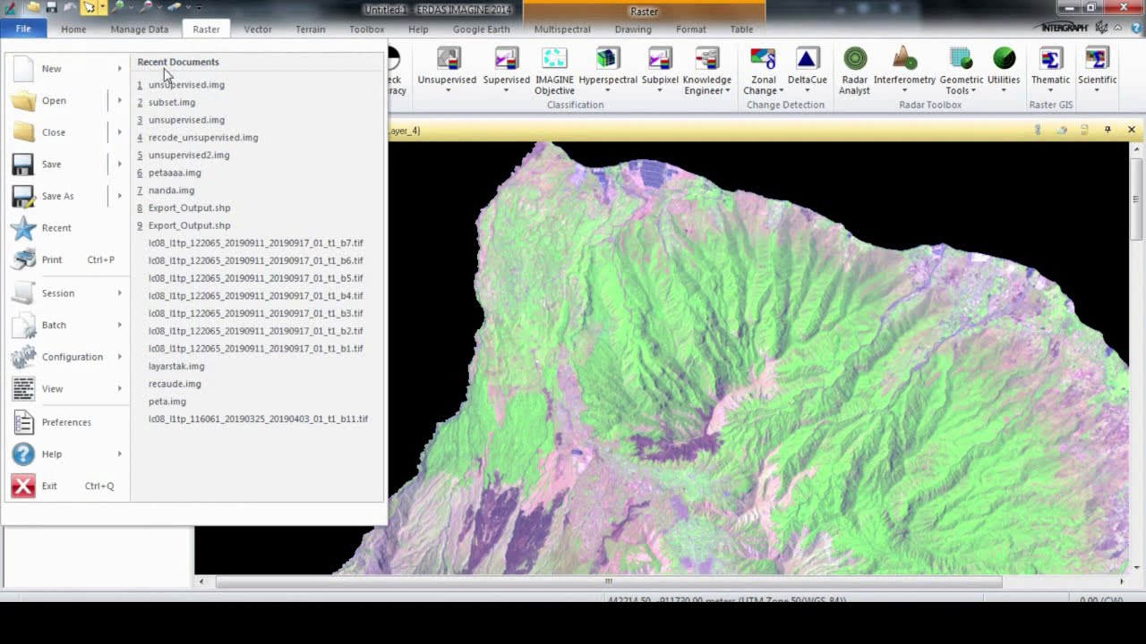1146x644 pixels.
Task: Open the Google Earth tab
Action: point(481,30)
